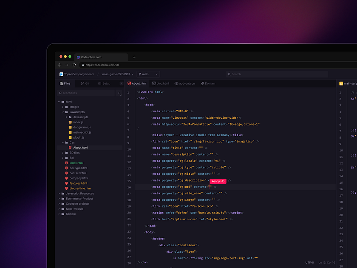Viewport: 357px width, 268px height.
Task: Expand the Note-module folder
Action: point(59,209)
